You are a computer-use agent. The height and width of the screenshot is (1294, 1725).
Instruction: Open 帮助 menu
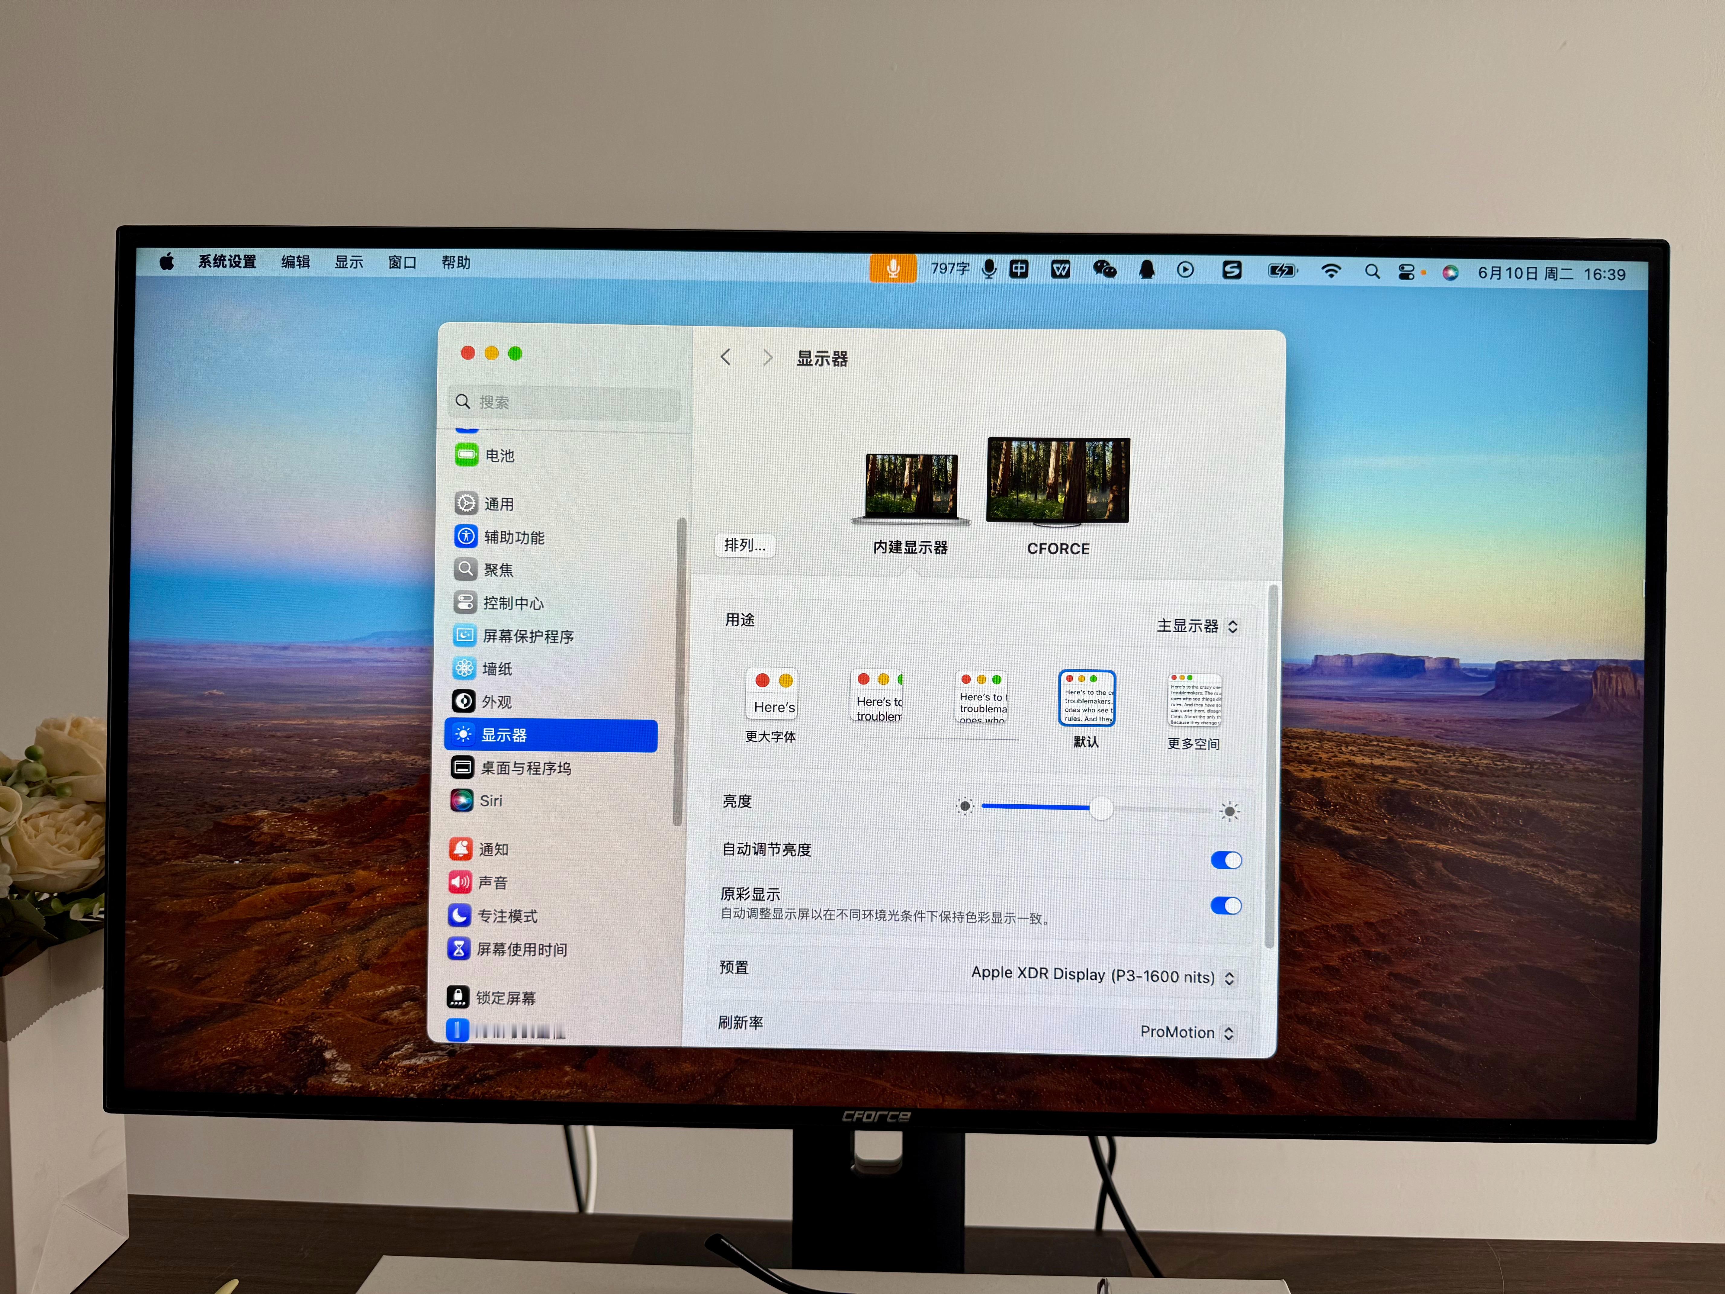point(455,263)
